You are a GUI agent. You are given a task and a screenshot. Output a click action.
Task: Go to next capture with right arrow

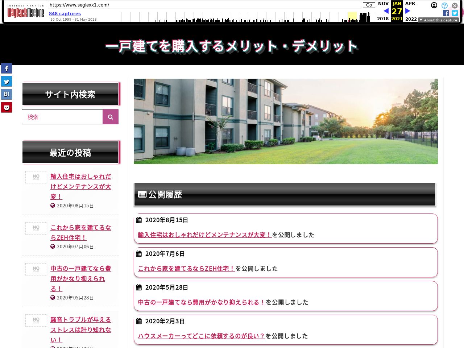(x=408, y=11)
